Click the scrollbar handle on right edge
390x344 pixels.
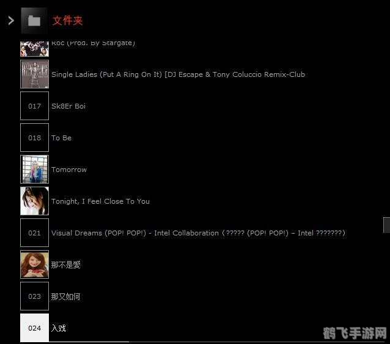[x=386, y=225]
